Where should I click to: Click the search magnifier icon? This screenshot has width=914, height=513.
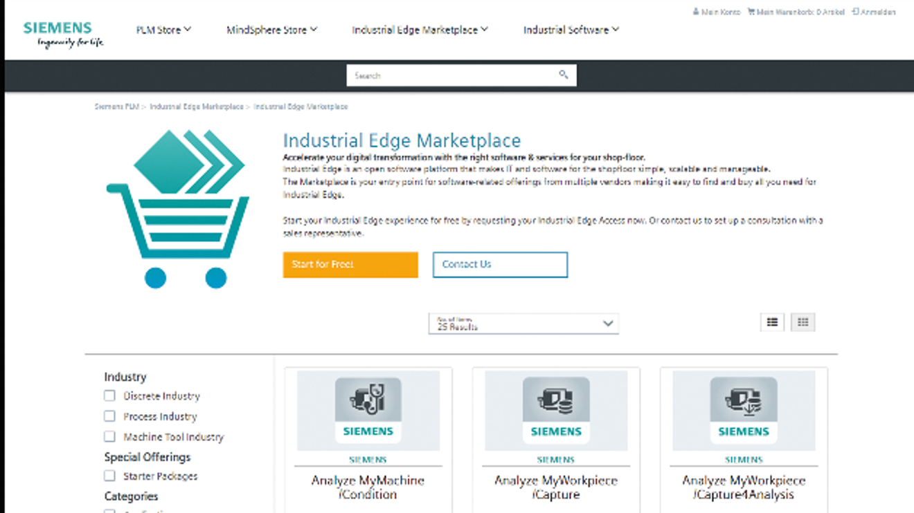click(564, 75)
